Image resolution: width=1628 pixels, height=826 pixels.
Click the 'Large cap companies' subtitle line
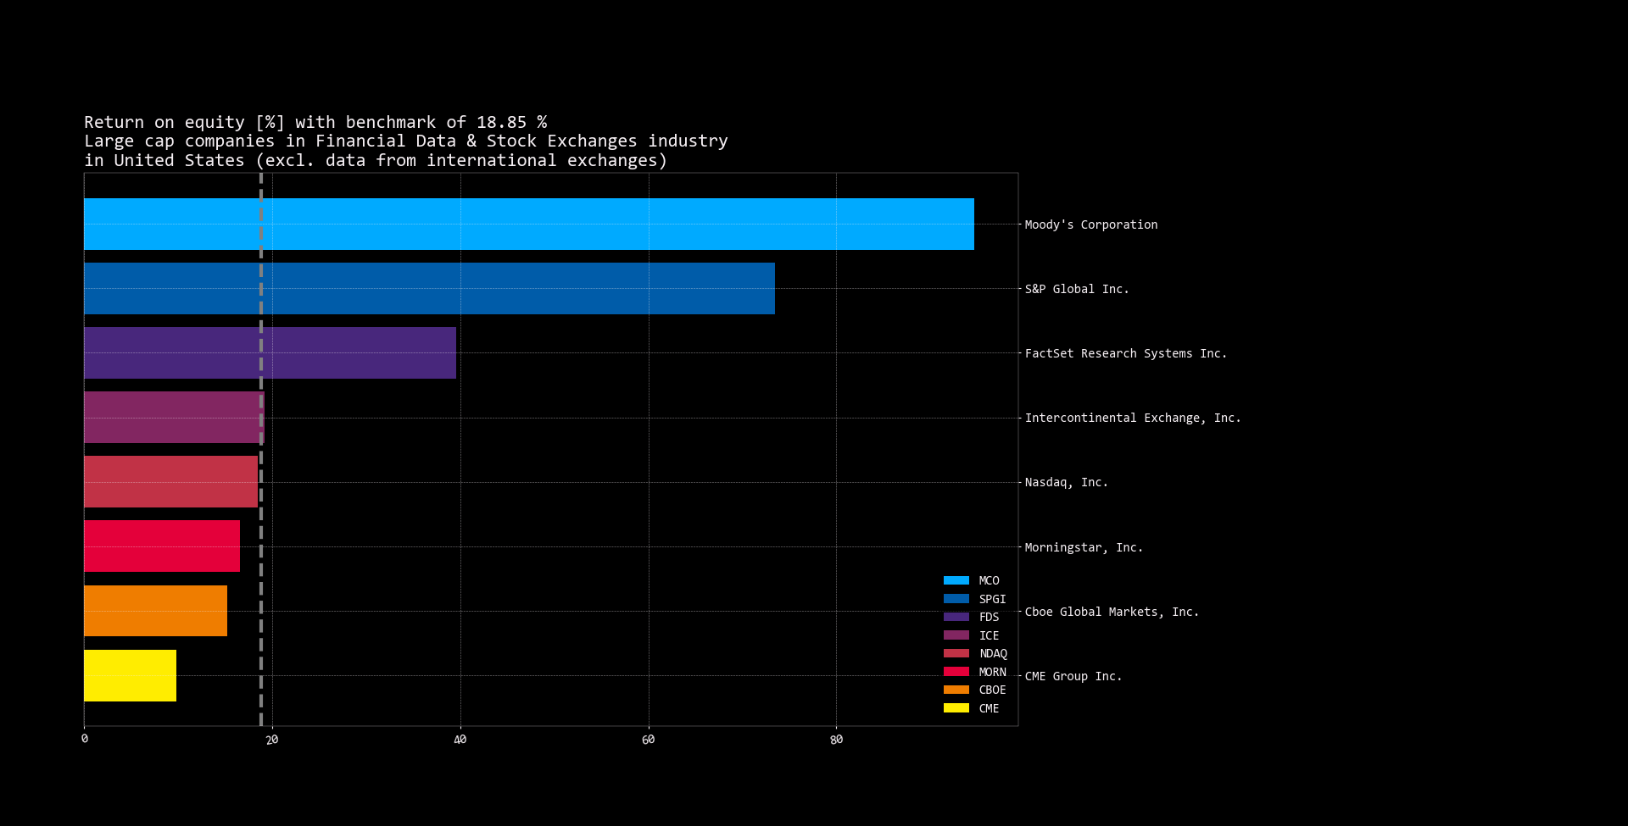[406, 141]
